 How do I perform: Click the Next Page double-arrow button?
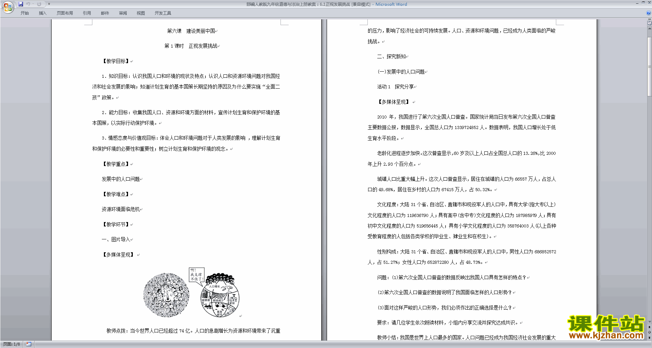649,337
